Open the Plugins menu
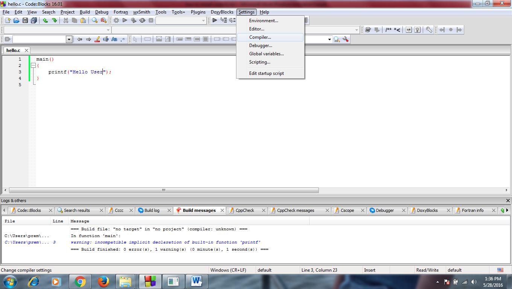Image resolution: width=512 pixels, height=289 pixels. [198, 12]
